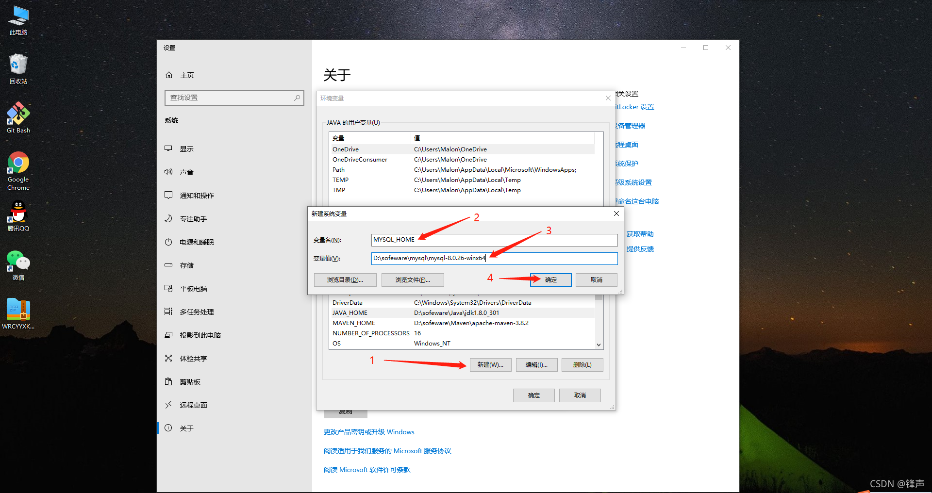Open the WRCYYXK zip archive on desktop
Image resolution: width=932 pixels, height=493 pixels.
tap(18, 314)
